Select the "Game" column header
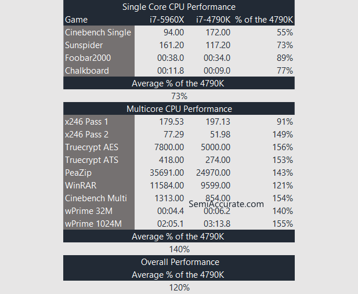 pyautogui.click(x=76, y=20)
